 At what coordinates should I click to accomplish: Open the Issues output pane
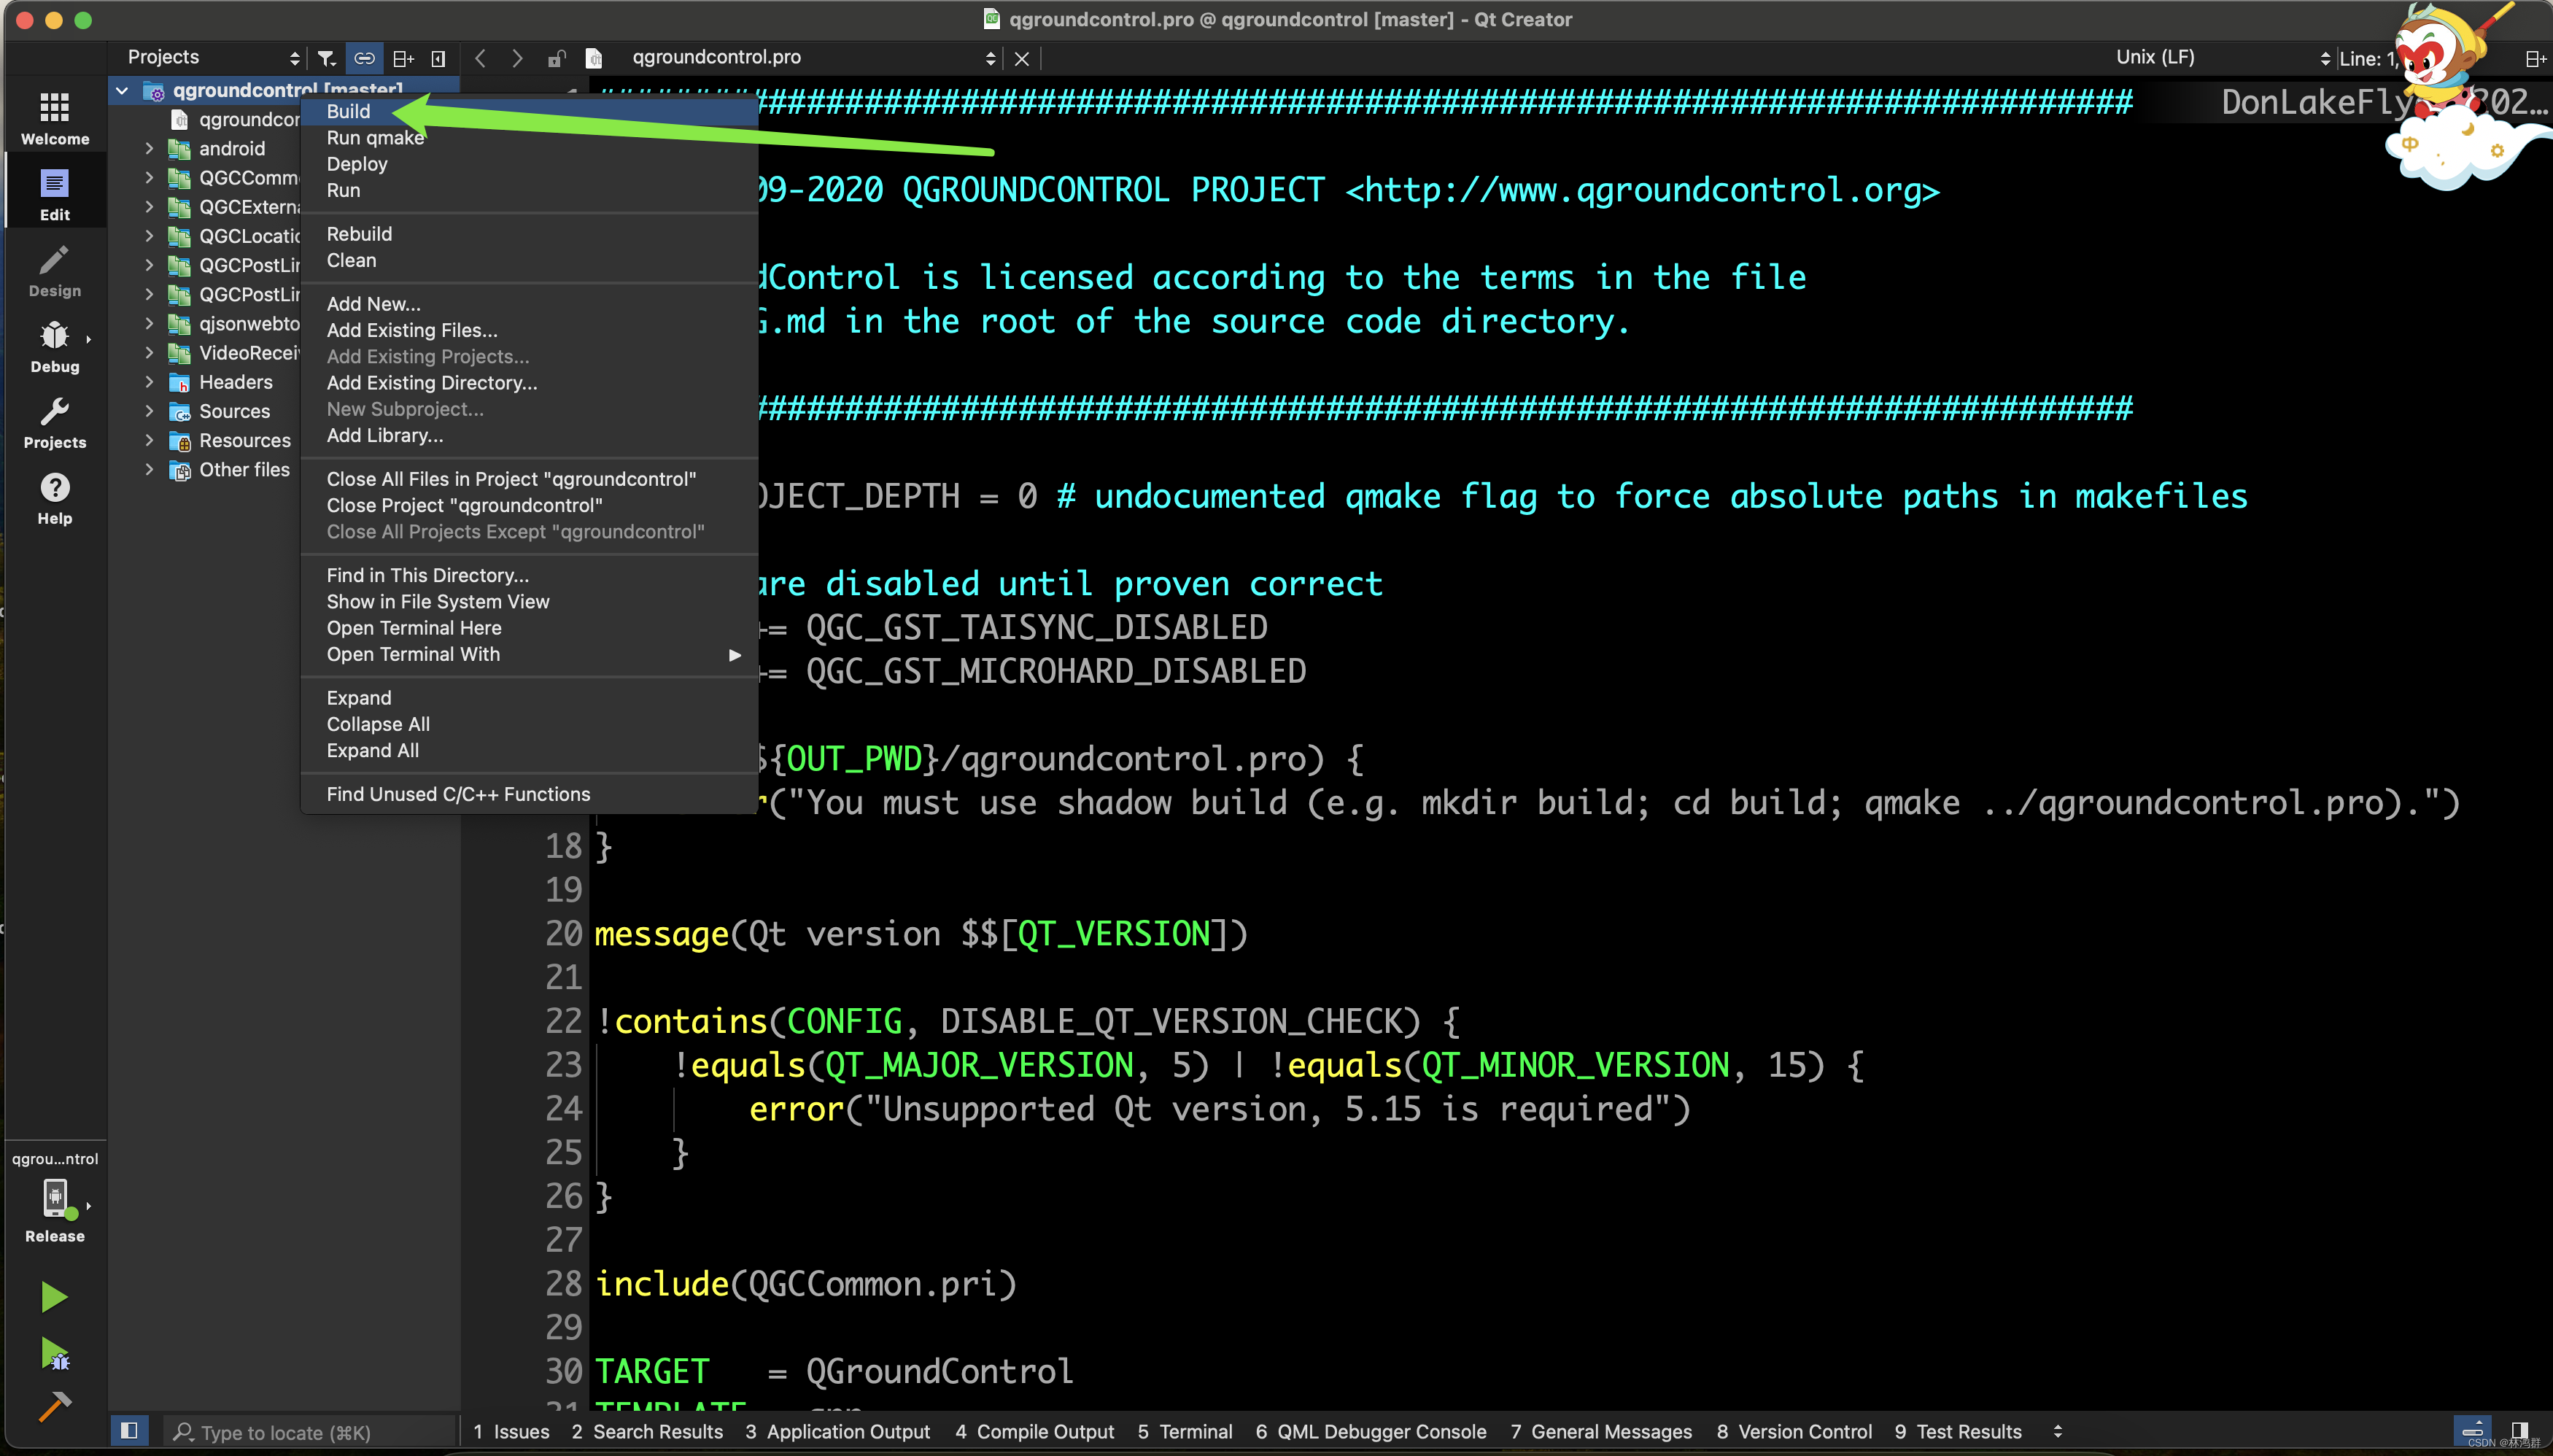511,1431
